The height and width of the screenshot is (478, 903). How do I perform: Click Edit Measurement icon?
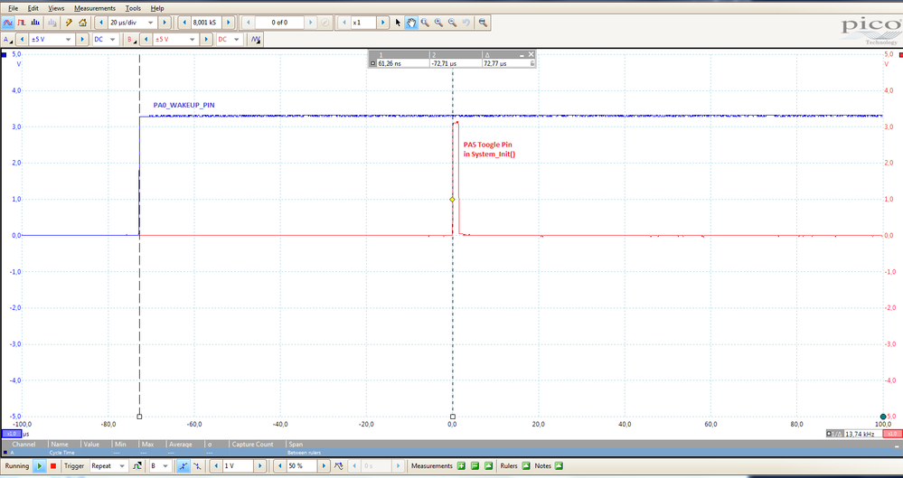(488, 466)
